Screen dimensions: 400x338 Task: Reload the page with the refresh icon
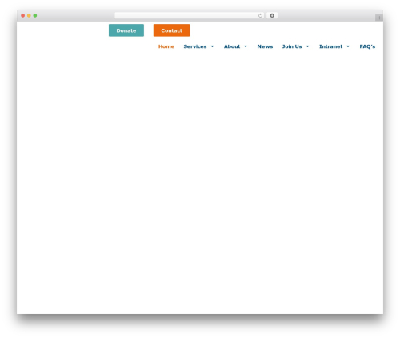point(260,15)
